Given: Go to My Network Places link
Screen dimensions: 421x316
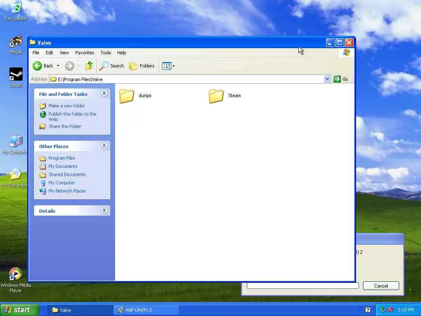Looking at the screenshot, I should (x=67, y=191).
